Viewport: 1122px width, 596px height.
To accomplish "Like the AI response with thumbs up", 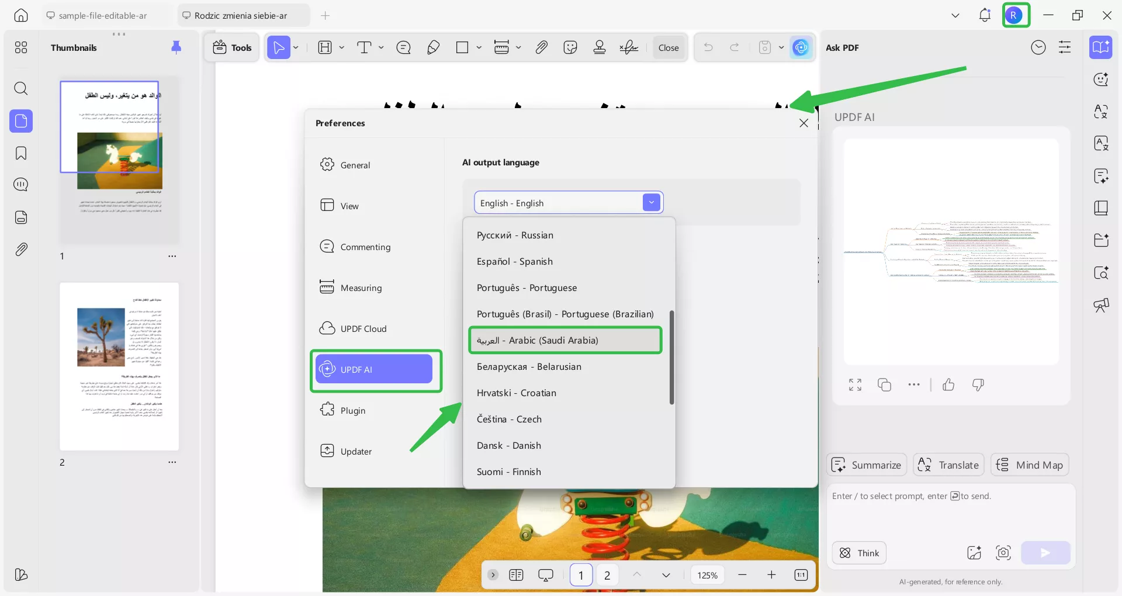I will [948, 384].
